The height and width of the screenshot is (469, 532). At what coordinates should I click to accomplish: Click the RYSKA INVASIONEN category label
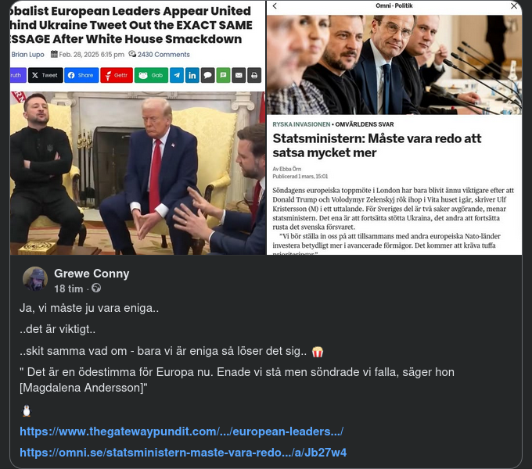(x=301, y=124)
